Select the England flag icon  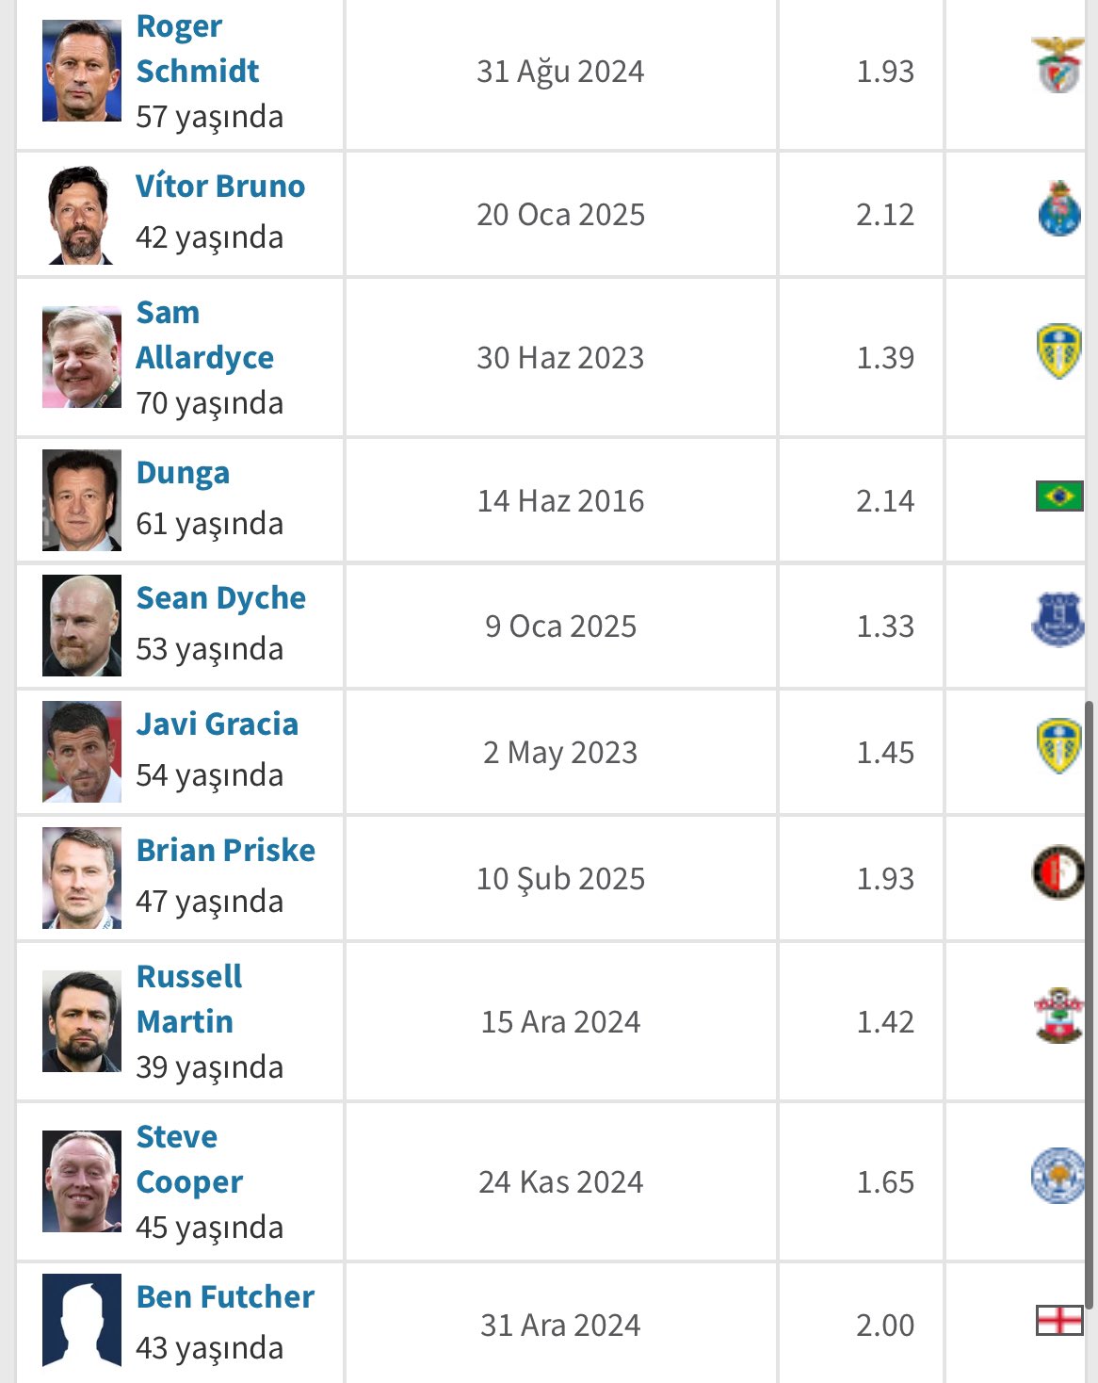[1059, 1321]
